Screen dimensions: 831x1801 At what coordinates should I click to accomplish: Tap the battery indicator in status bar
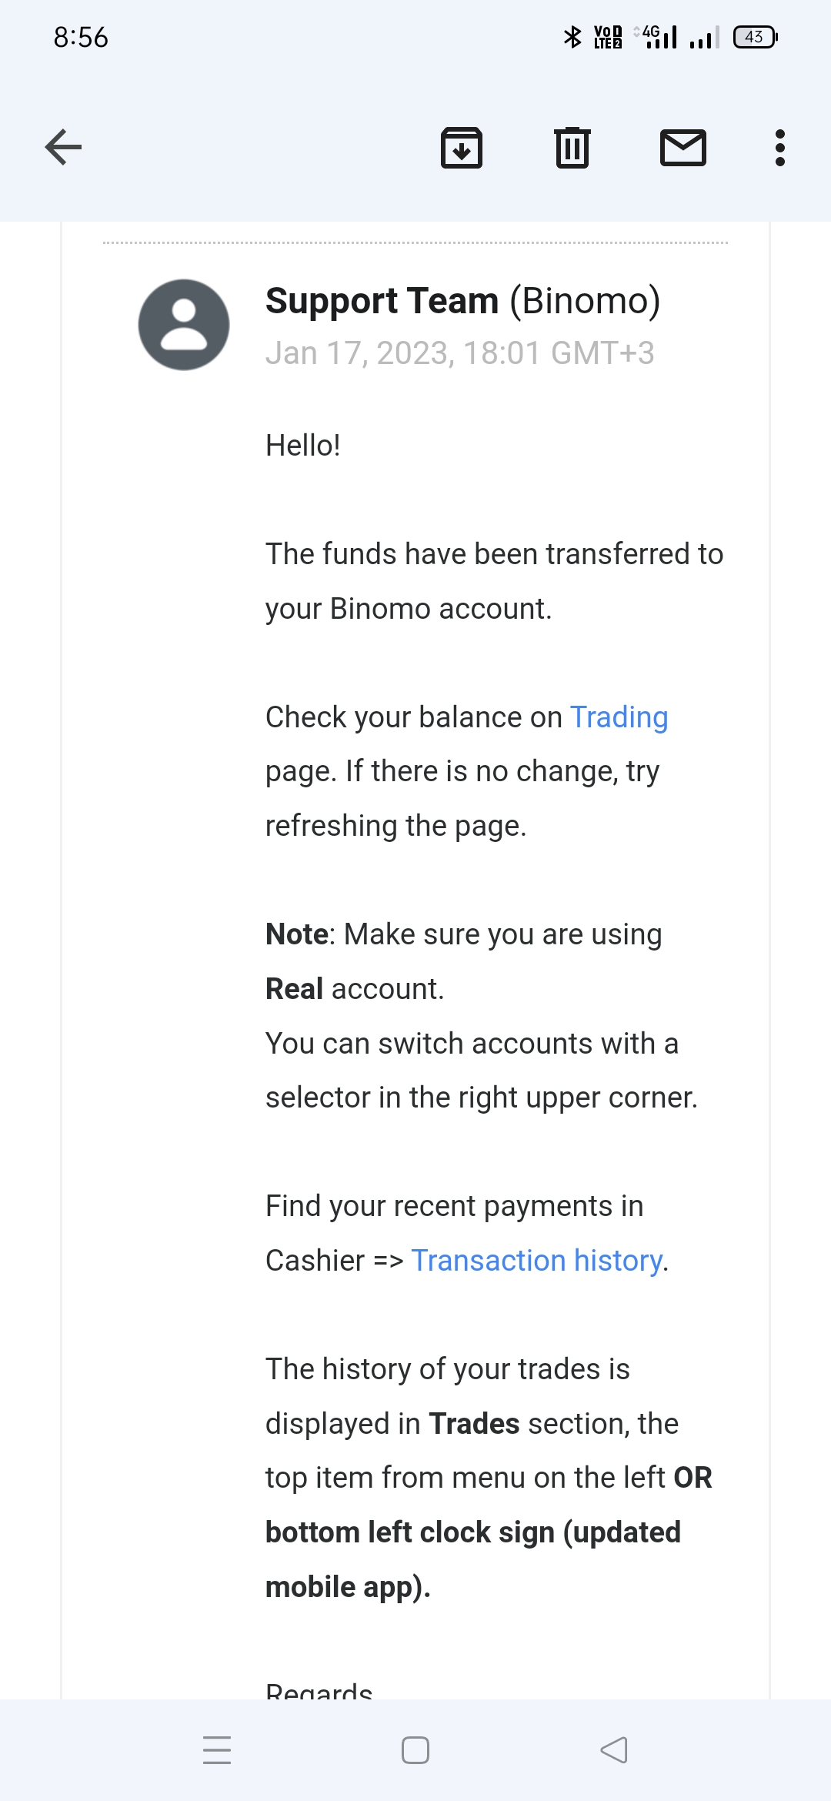coord(756,37)
